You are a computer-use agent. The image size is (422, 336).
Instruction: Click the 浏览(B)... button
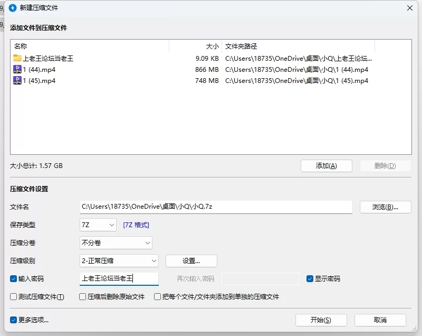tap(386, 207)
